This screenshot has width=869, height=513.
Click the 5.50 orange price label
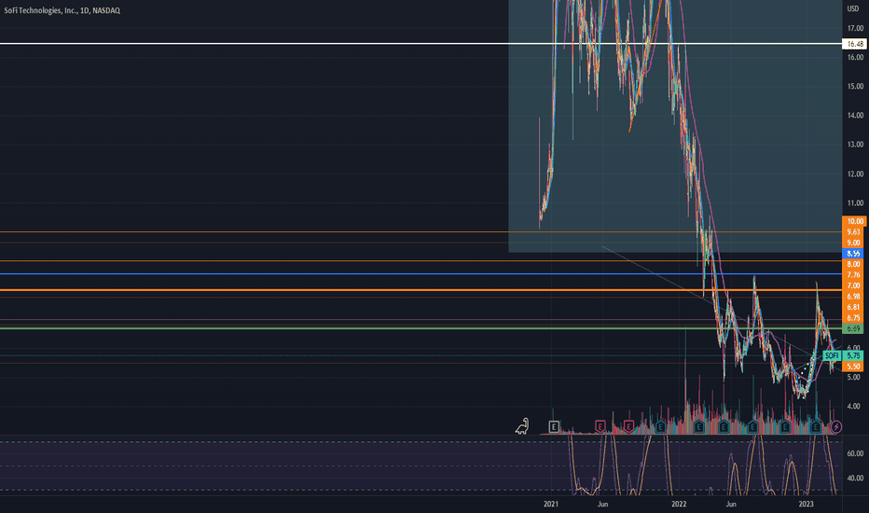pos(853,367)
